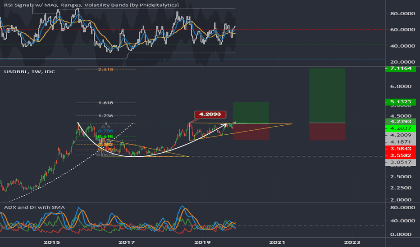Select the 1.236 Fibonacci level label
Screen dimensions: 420x247
105,116
